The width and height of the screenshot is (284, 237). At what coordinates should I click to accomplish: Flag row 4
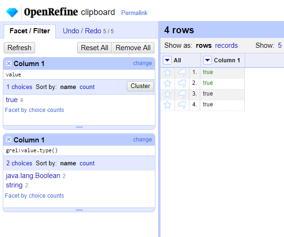(x=182, y=105)
